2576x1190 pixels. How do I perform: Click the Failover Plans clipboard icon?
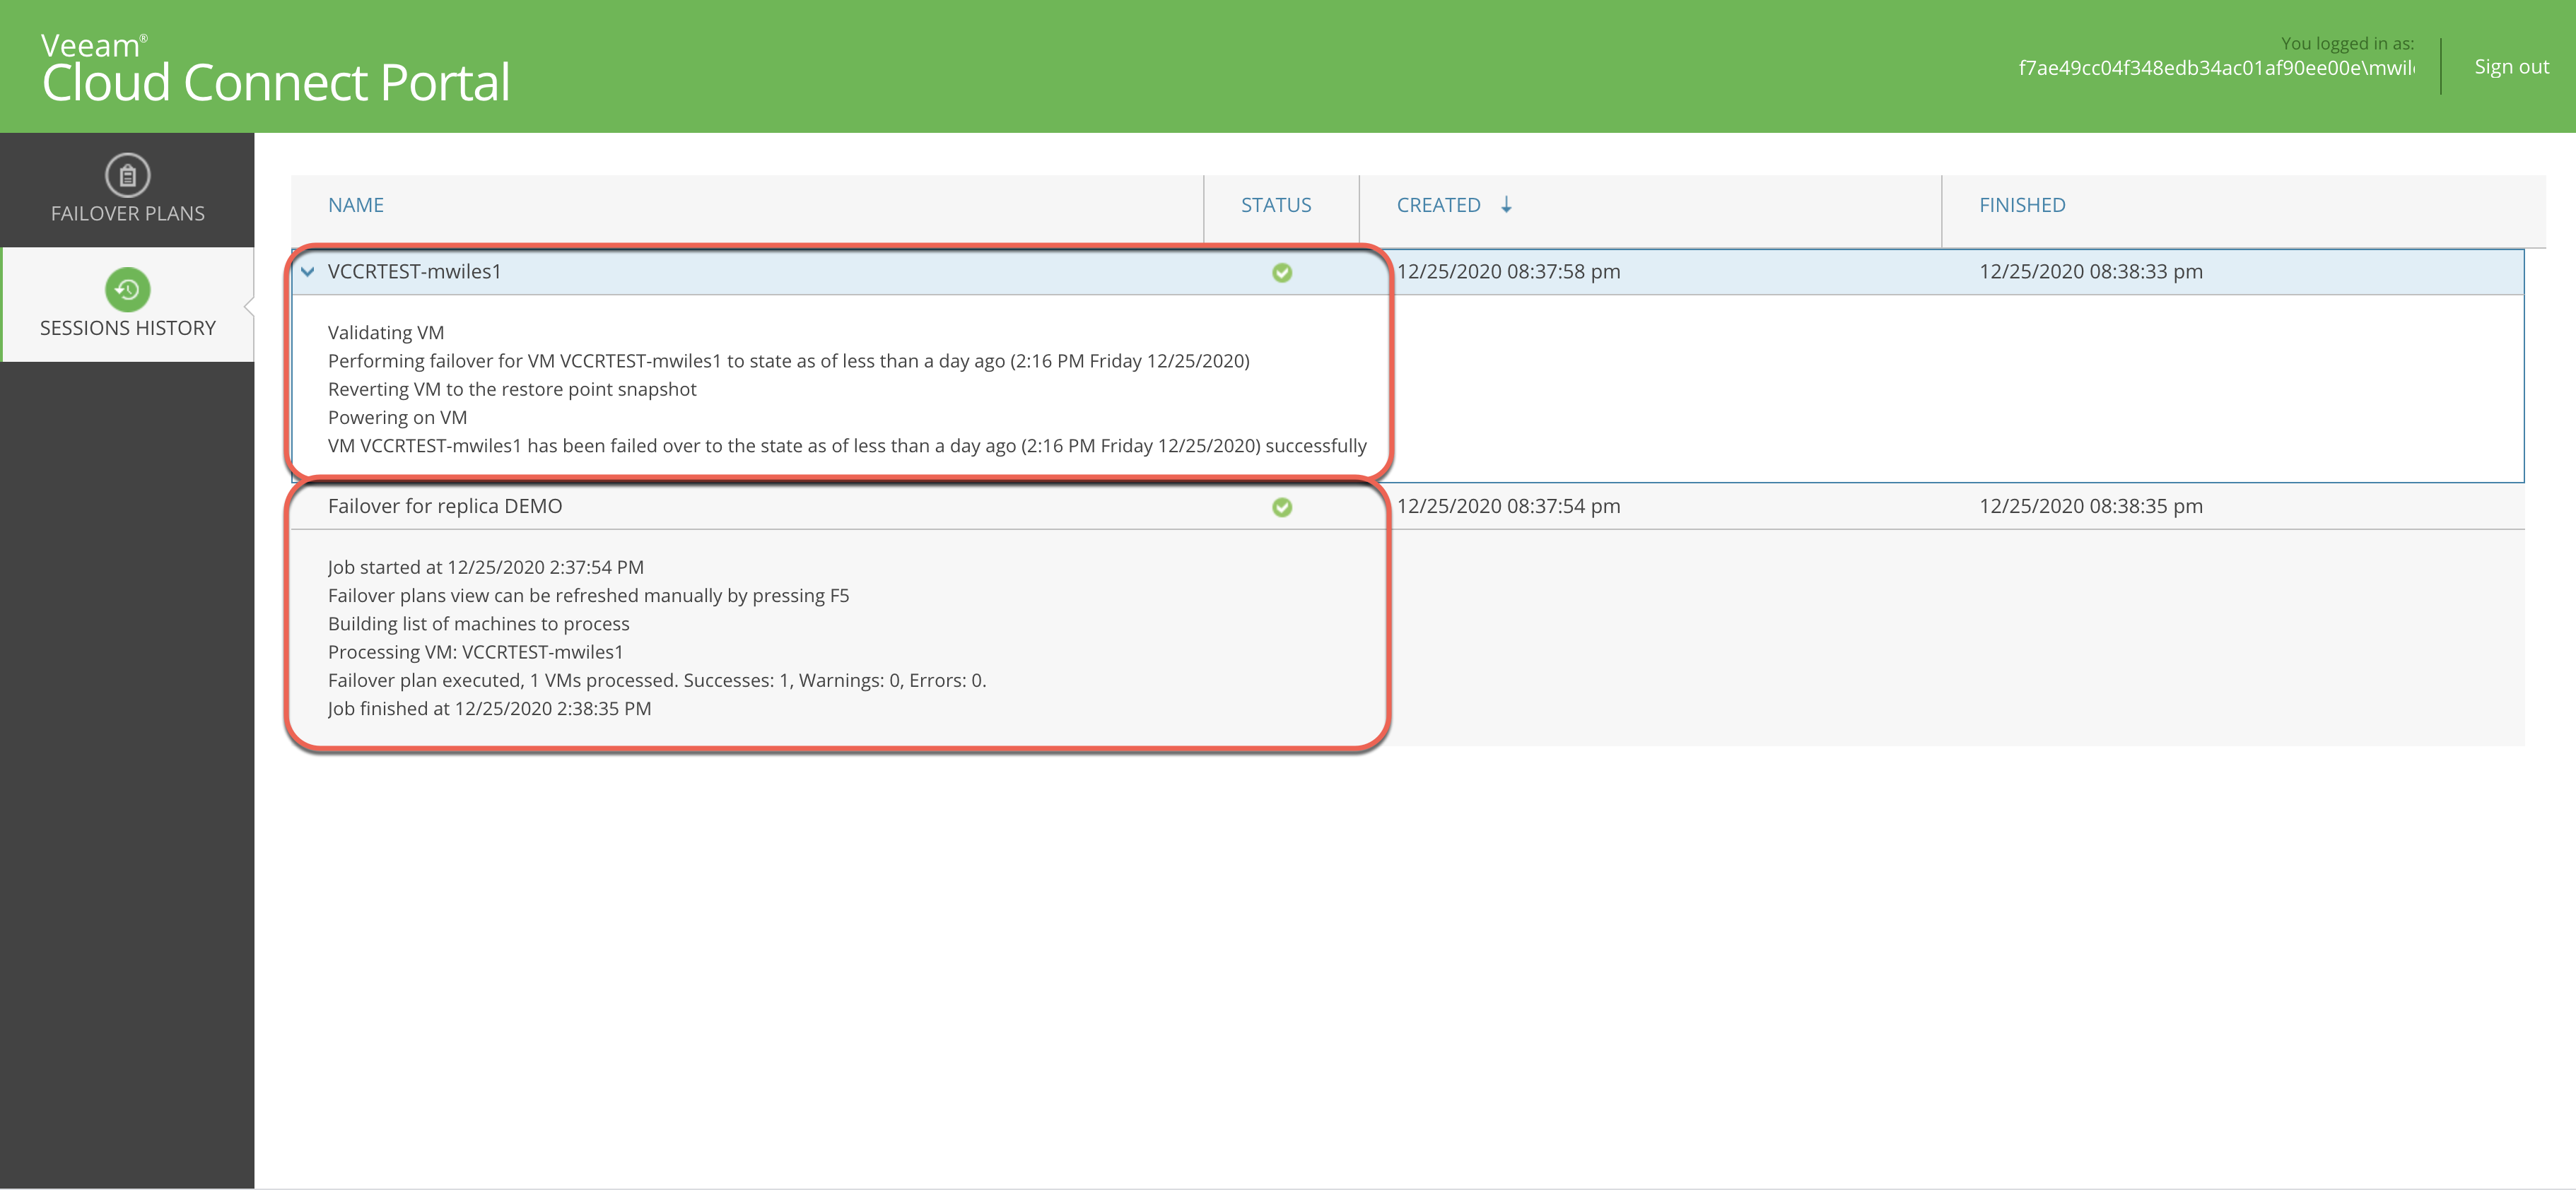[x=127, y=176]
